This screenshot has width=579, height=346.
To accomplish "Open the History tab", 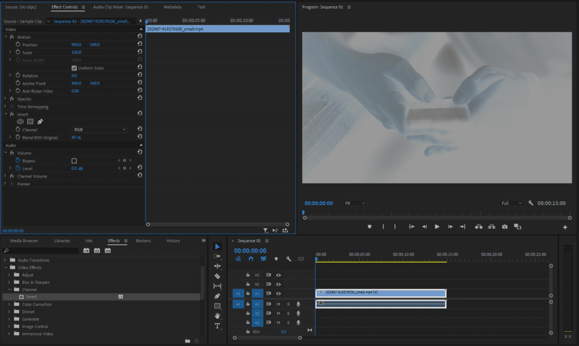I will [173, 240].
